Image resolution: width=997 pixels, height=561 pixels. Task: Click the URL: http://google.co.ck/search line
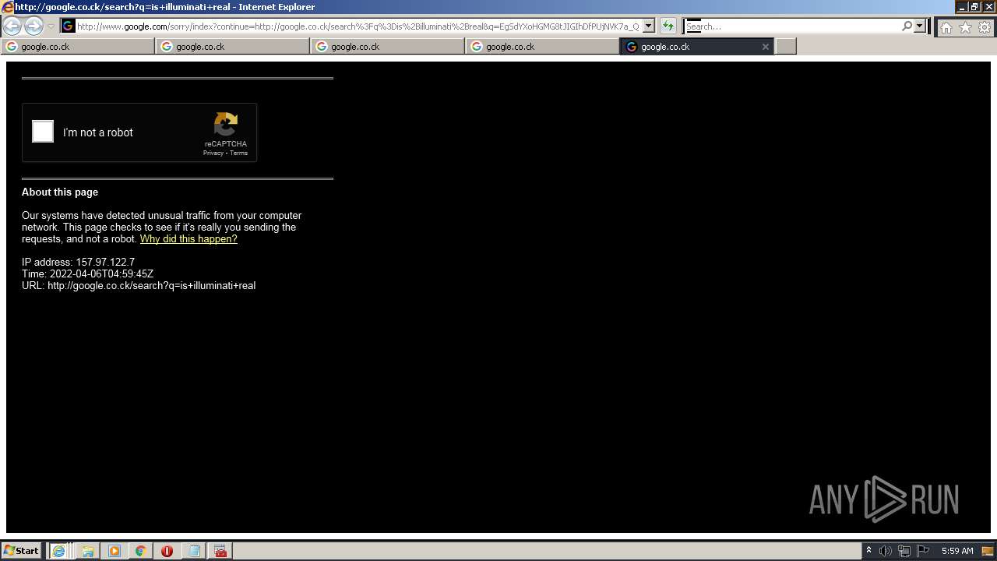click(139, 286)
